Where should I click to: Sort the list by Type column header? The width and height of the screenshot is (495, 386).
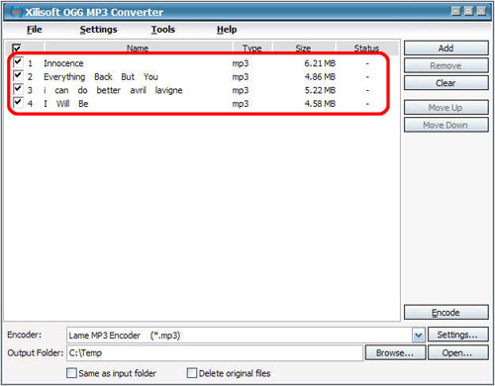(x=252, y=48)
